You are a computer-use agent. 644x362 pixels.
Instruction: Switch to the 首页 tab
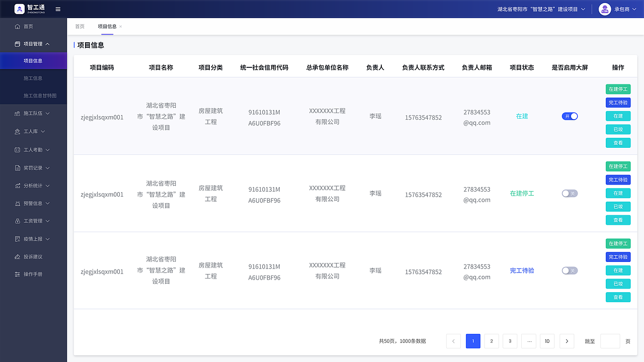pyautogui.click(x=79, y=26)
